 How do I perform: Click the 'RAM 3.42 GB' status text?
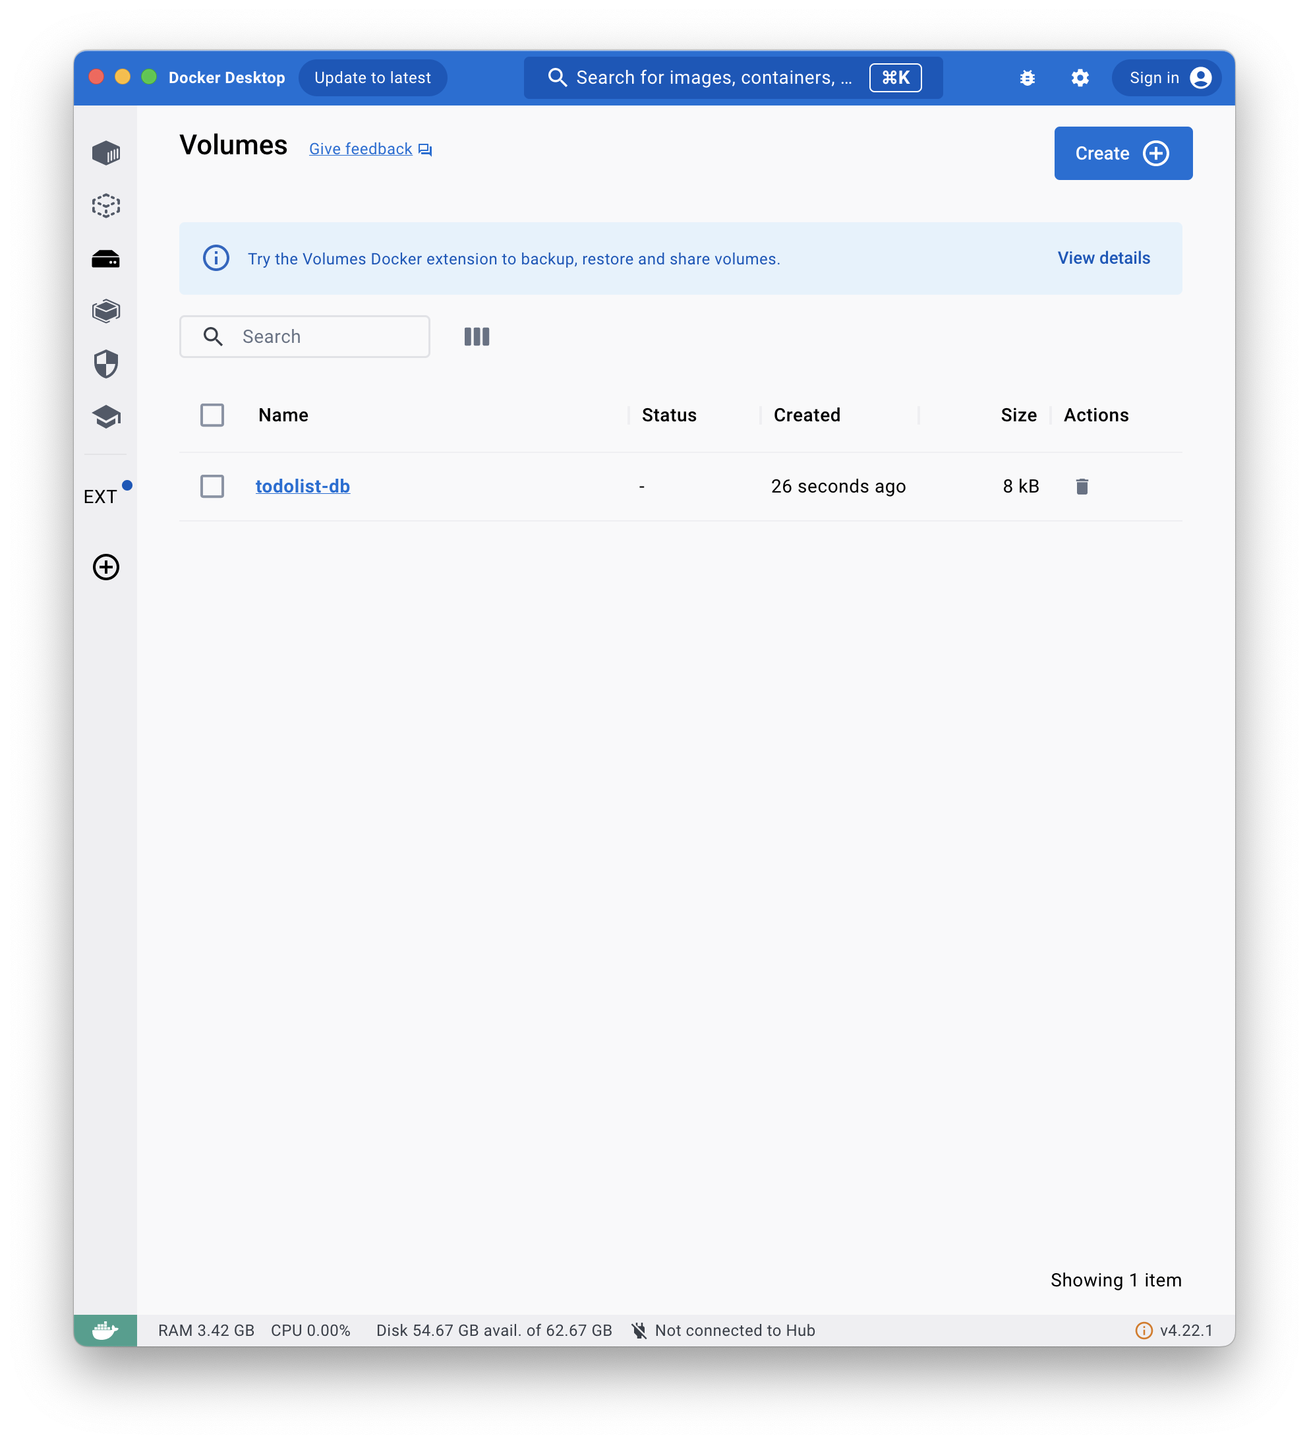pyautogui.click(x=206, y=1330)
